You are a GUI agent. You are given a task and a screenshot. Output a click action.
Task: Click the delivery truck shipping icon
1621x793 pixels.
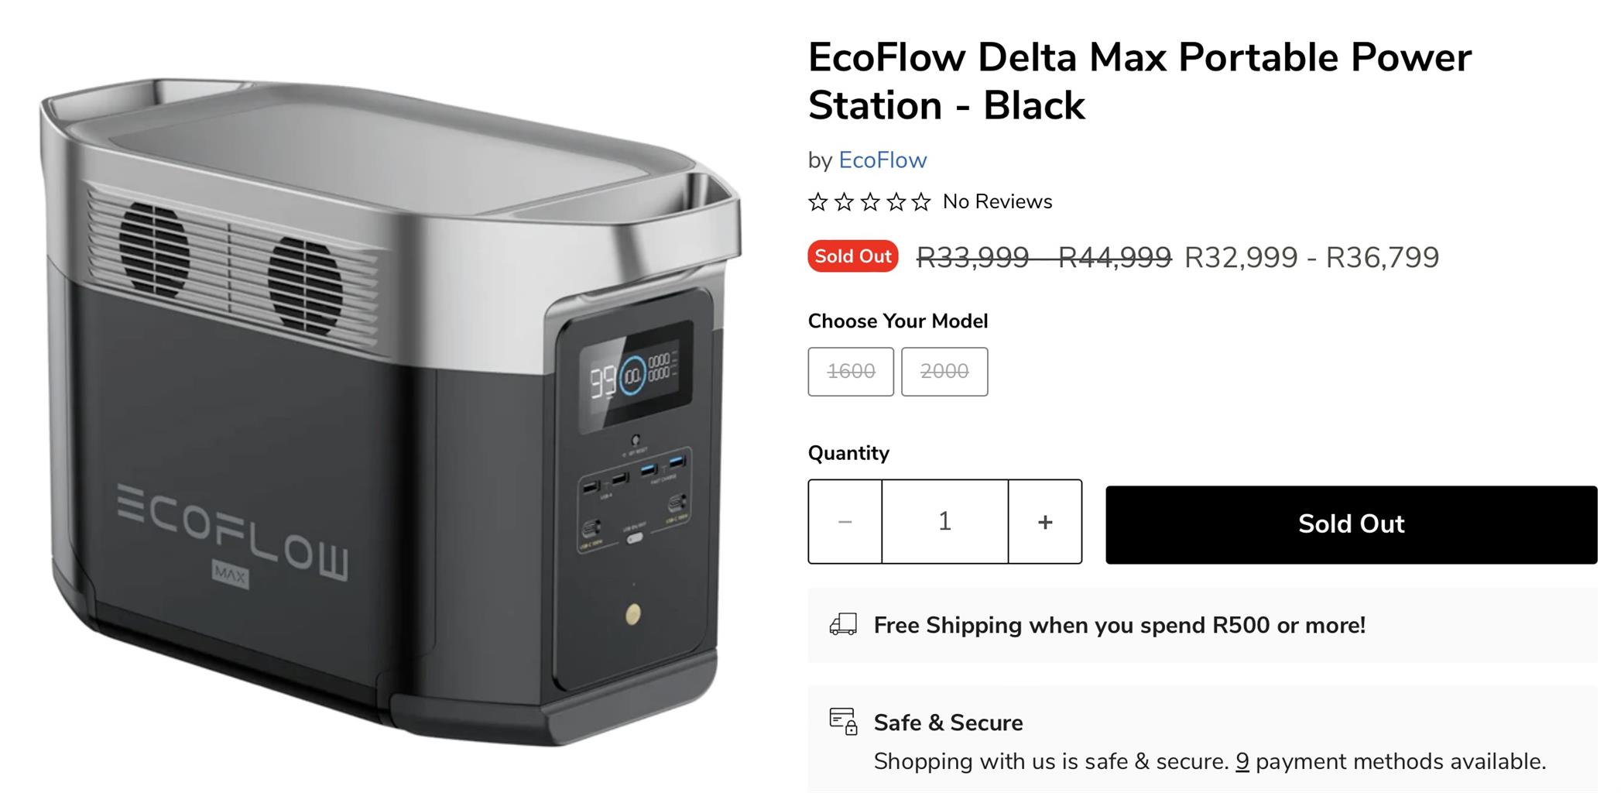843,624
